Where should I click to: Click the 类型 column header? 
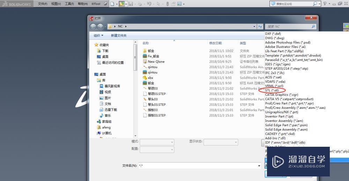point(243,43)
